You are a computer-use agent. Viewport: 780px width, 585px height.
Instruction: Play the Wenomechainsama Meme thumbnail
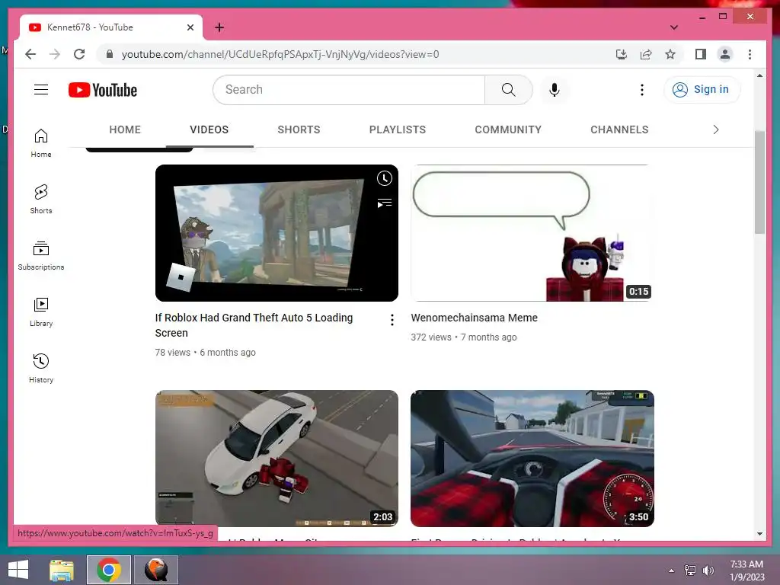click(x=532, y=233)
